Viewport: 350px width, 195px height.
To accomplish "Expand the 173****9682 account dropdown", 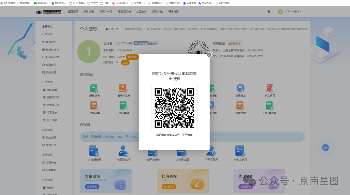I will point(293,12).
